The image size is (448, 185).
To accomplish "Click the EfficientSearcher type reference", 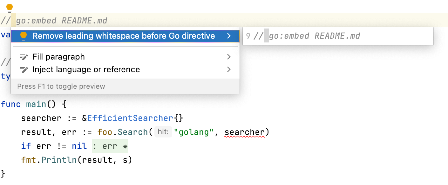I will coord(130,118).
